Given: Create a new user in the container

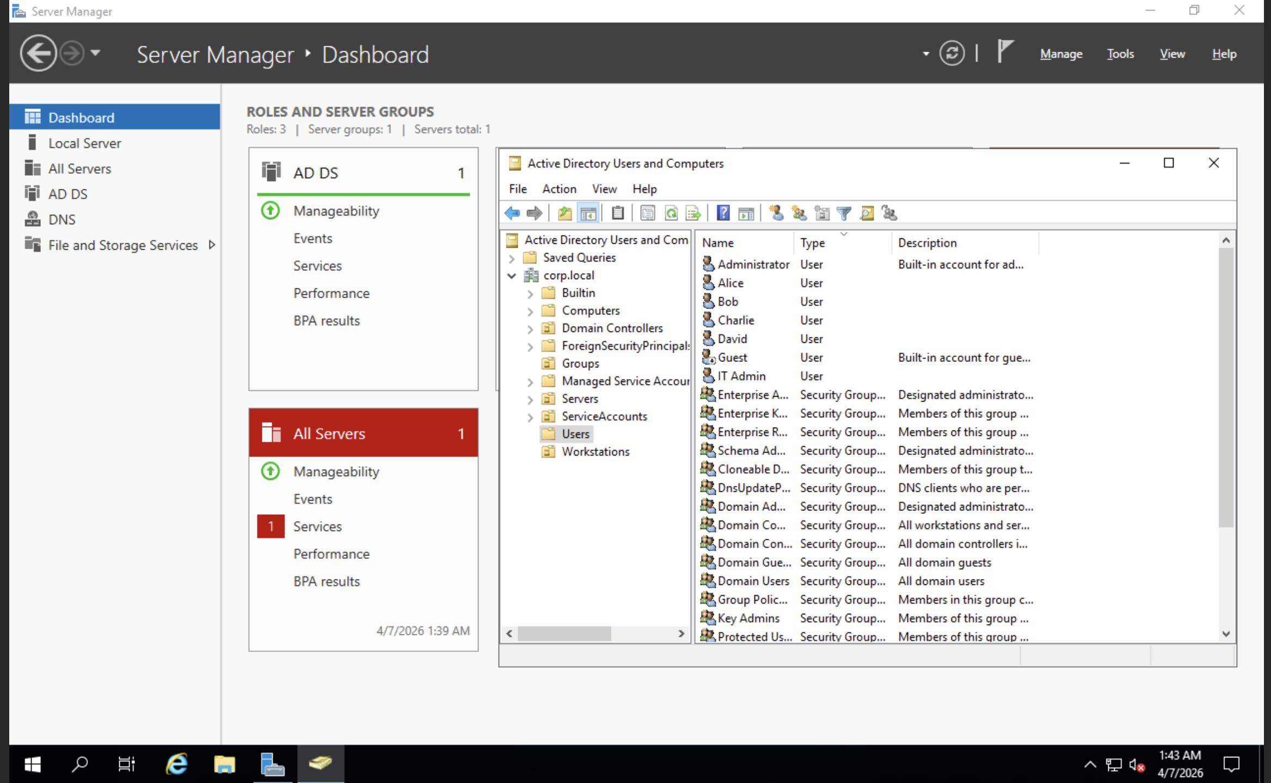Looking at the screenshot, I should [777, 213].
